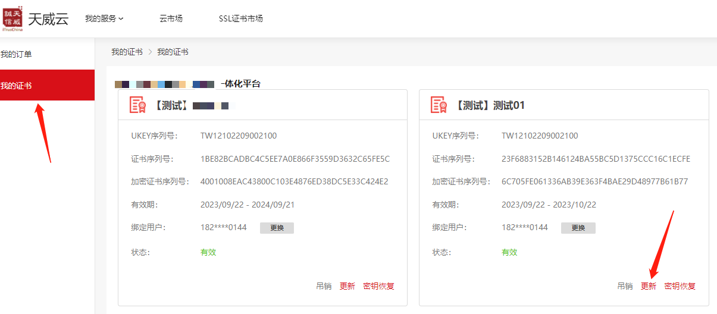Click certificate serial 23F6883152B146124BA55BC5D1375CCC16C1ECFE
The width and height of the screenshot is (717, 314).
click(x=596, y=159)
